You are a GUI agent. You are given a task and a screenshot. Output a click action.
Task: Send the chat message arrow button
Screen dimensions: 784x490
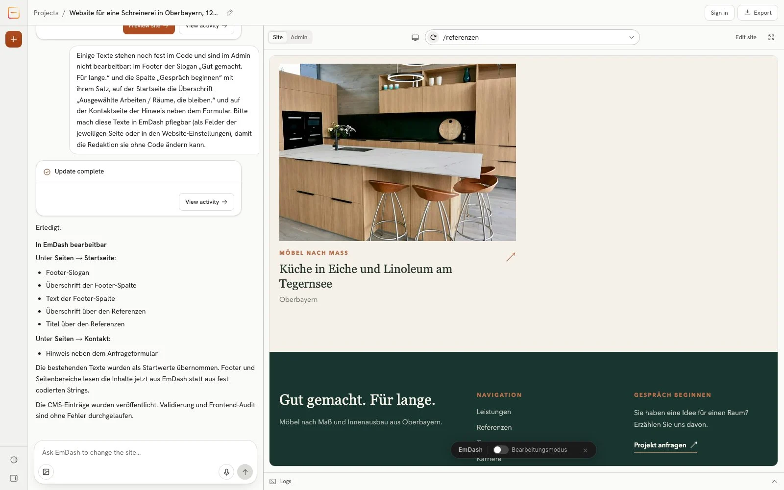coord(245,472)
